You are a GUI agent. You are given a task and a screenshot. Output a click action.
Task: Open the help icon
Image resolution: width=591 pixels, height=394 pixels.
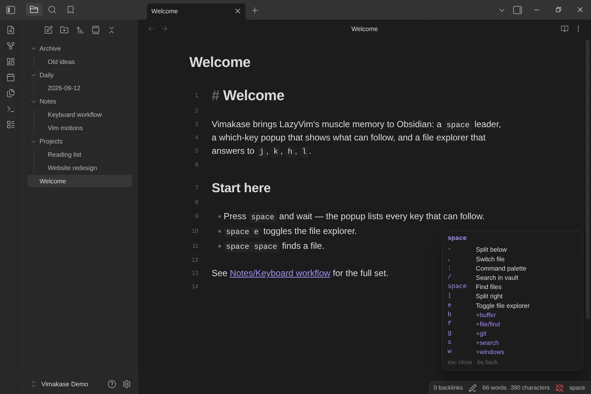coord(112,384)
